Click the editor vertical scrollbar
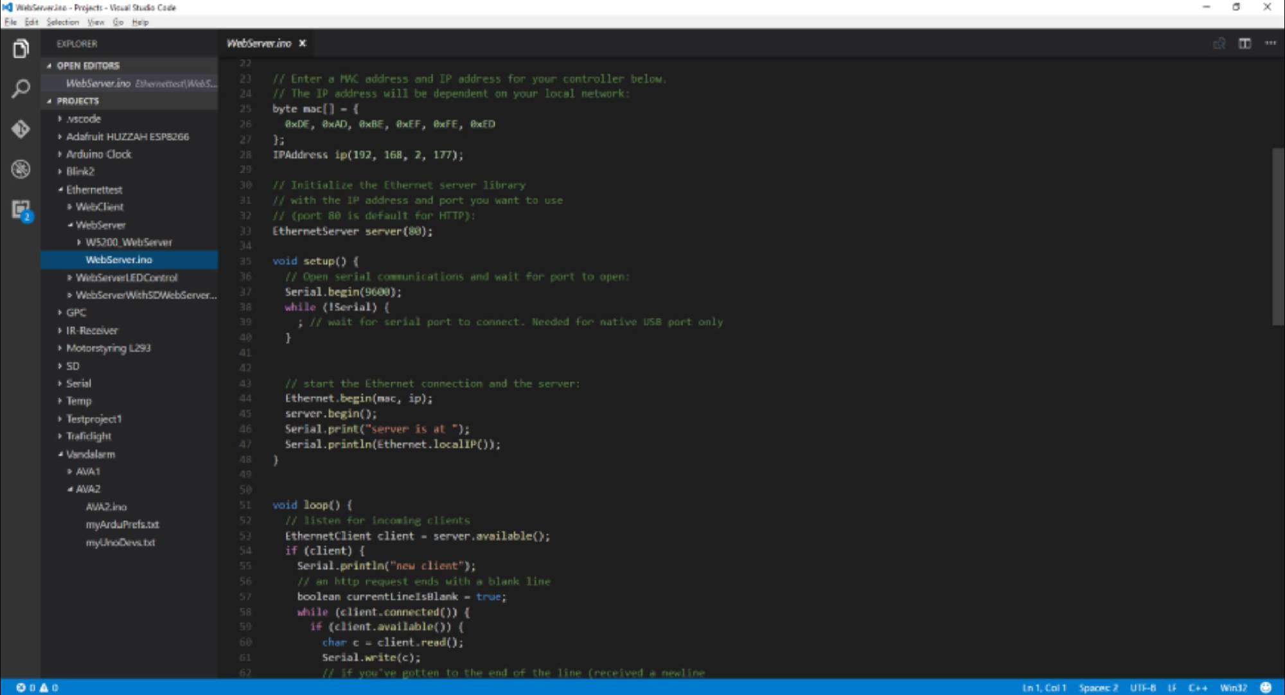1285x695 pixels. click(x=1277, y=236)
